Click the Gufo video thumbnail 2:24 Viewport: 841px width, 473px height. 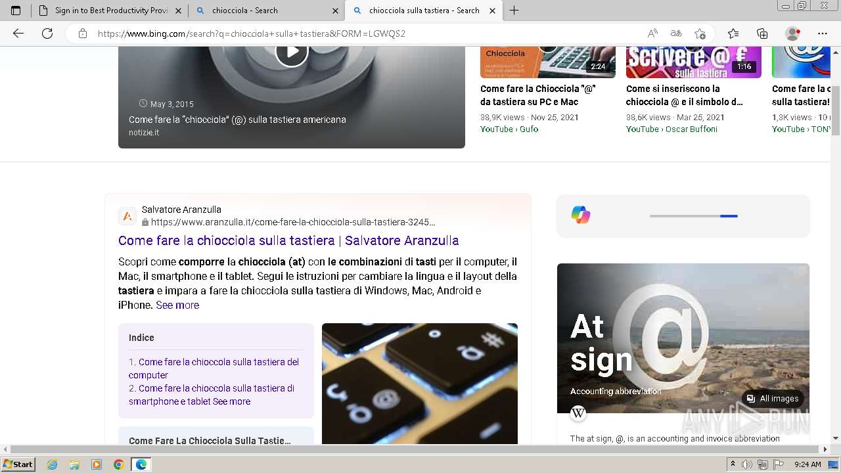[548, 62]
